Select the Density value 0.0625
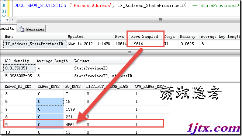 (189, 44)
